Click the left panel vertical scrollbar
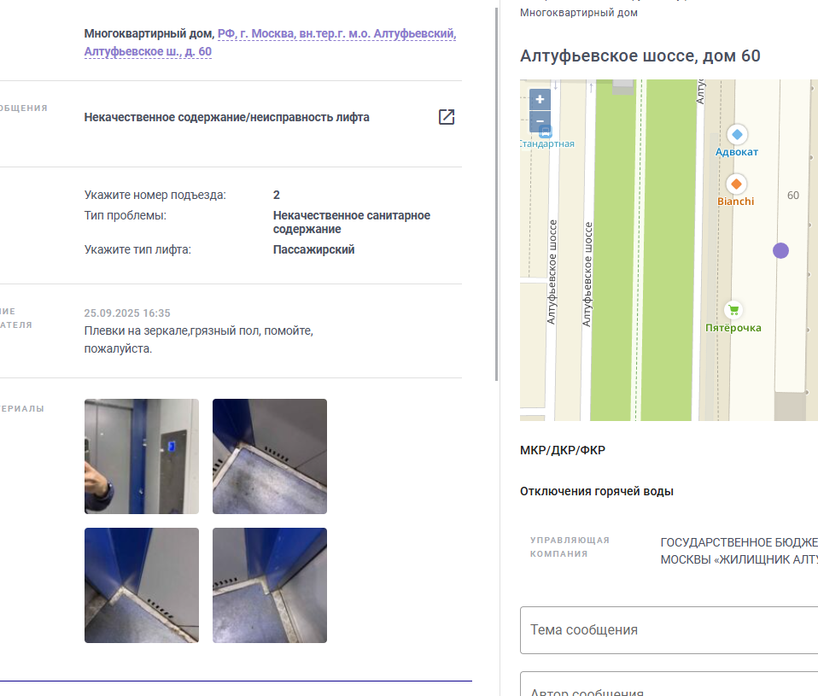Image resolution: width=818 pixels, height=696 pixels. tap(497, 193)
